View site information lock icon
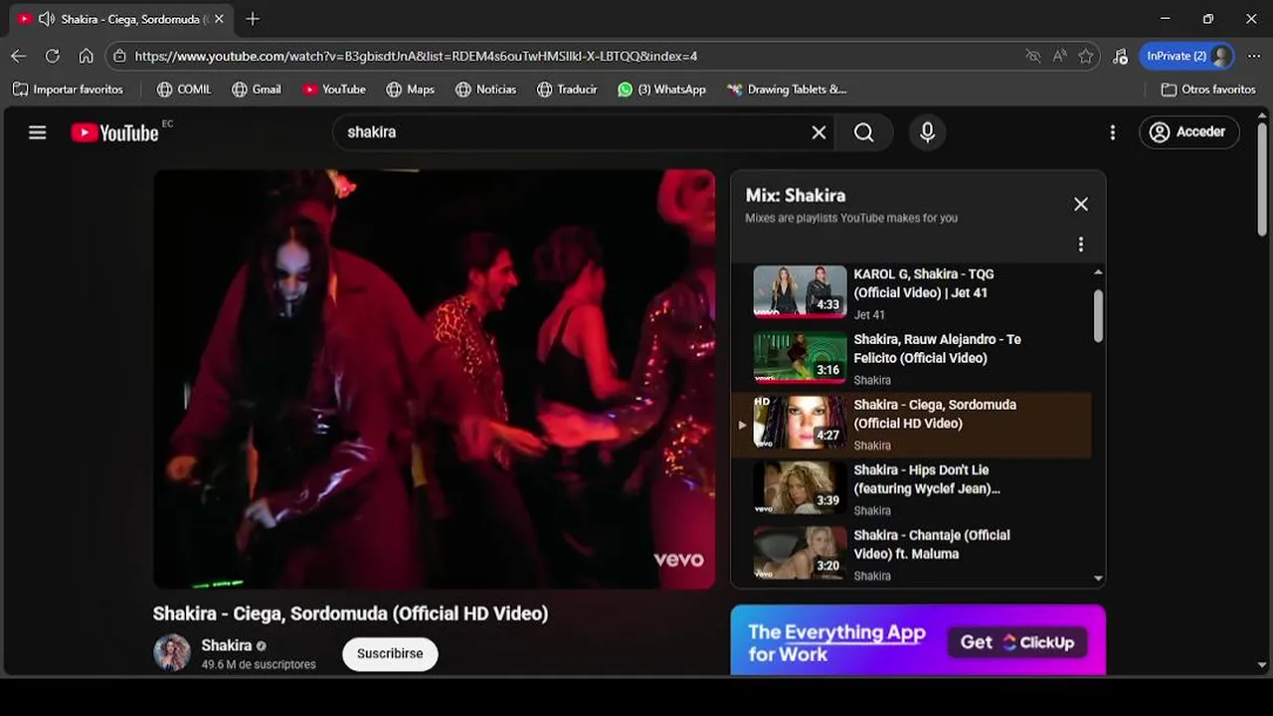The image size is (1273, 716). coord(119,56)
